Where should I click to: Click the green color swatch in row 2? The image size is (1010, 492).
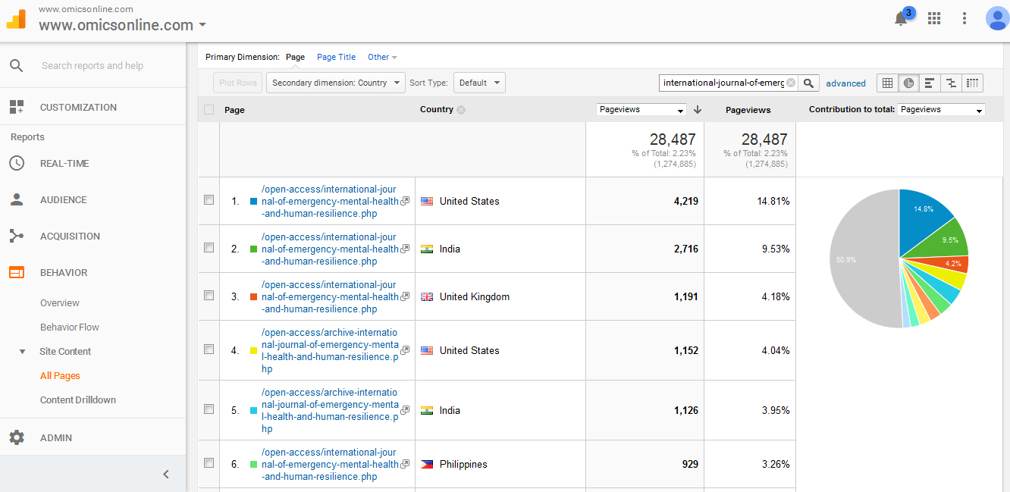(254, 249)
